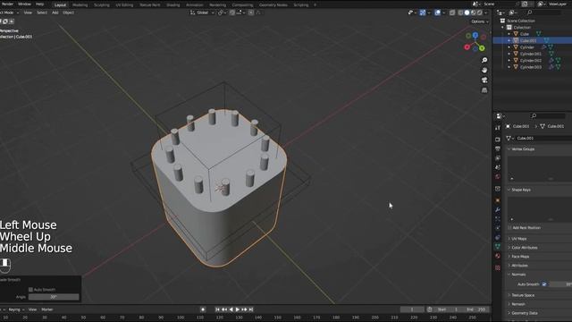Expand the Color Attributes panel

coord(509,248)
